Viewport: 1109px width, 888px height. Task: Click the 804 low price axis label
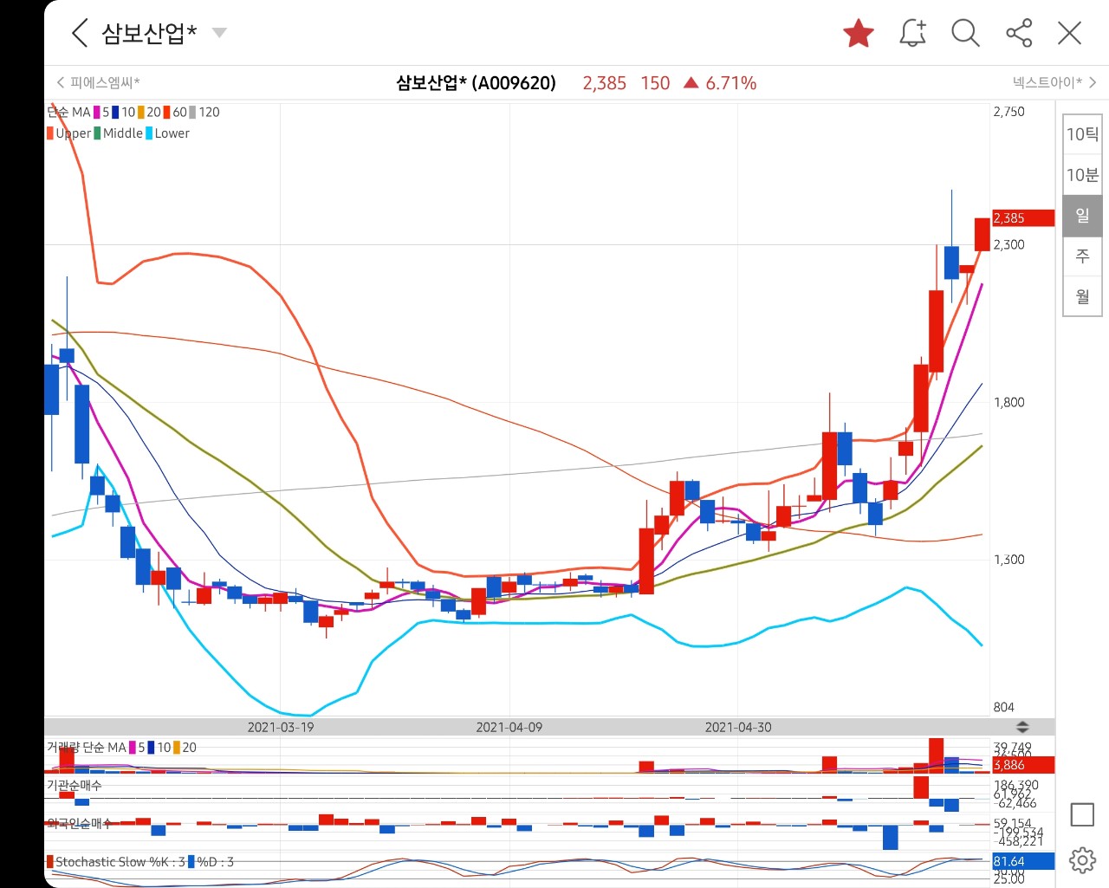pos(1003,707)
